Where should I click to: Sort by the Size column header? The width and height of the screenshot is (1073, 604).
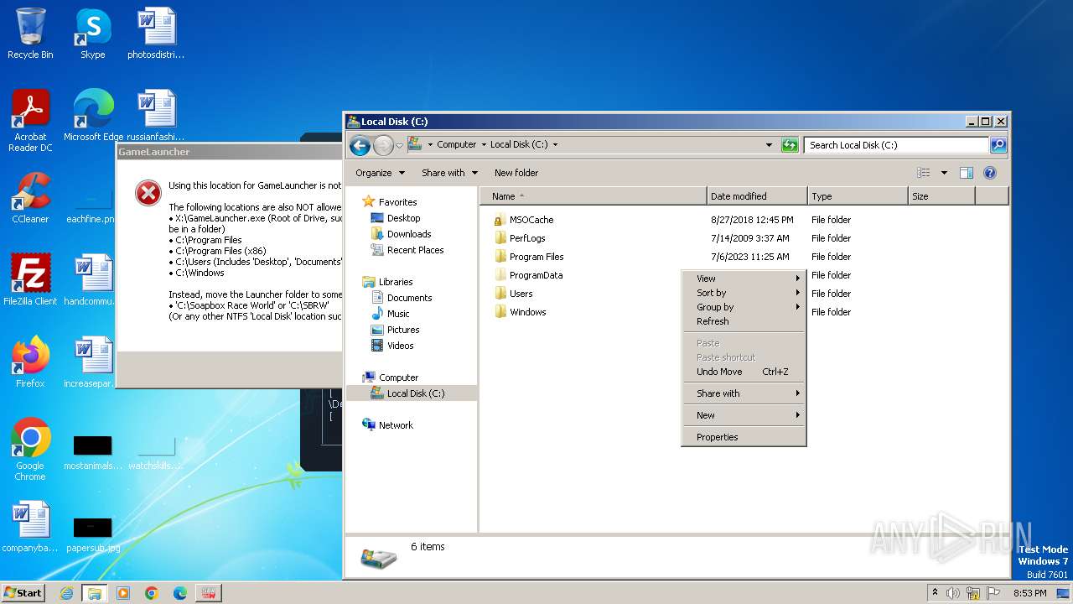tap(941, 196)
